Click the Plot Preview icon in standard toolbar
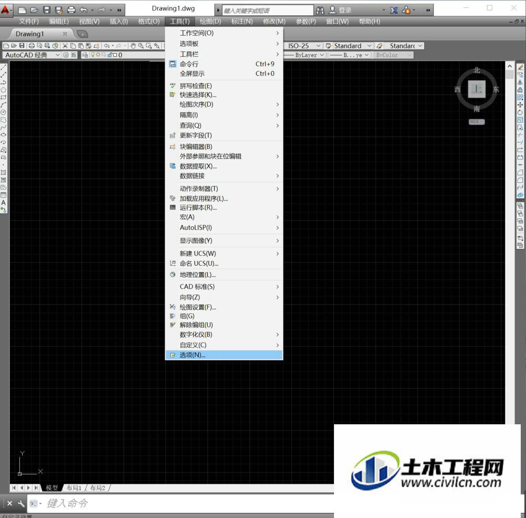The width and height of the screenshot is (526, 518). (x=39, y=46)
